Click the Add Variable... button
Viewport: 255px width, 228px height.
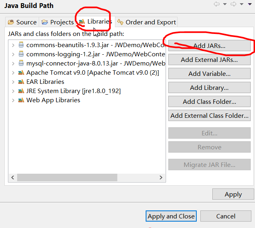pos(210,74)
